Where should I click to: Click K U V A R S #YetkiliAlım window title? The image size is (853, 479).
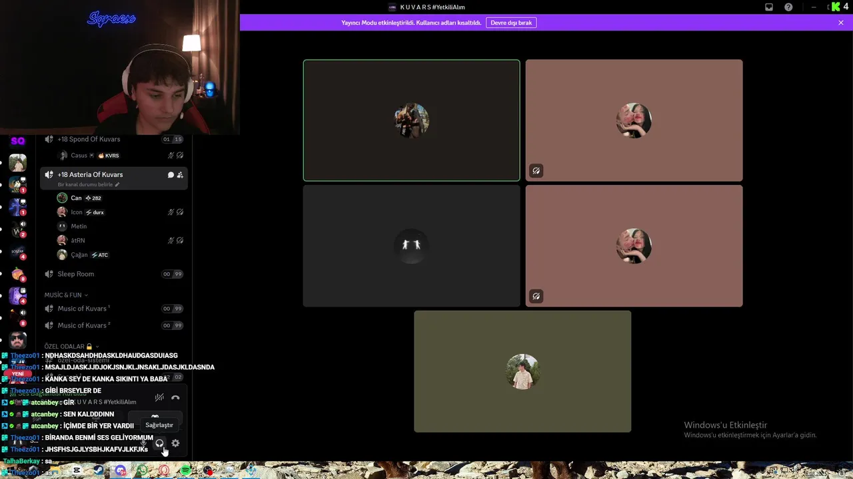point(432,7)
